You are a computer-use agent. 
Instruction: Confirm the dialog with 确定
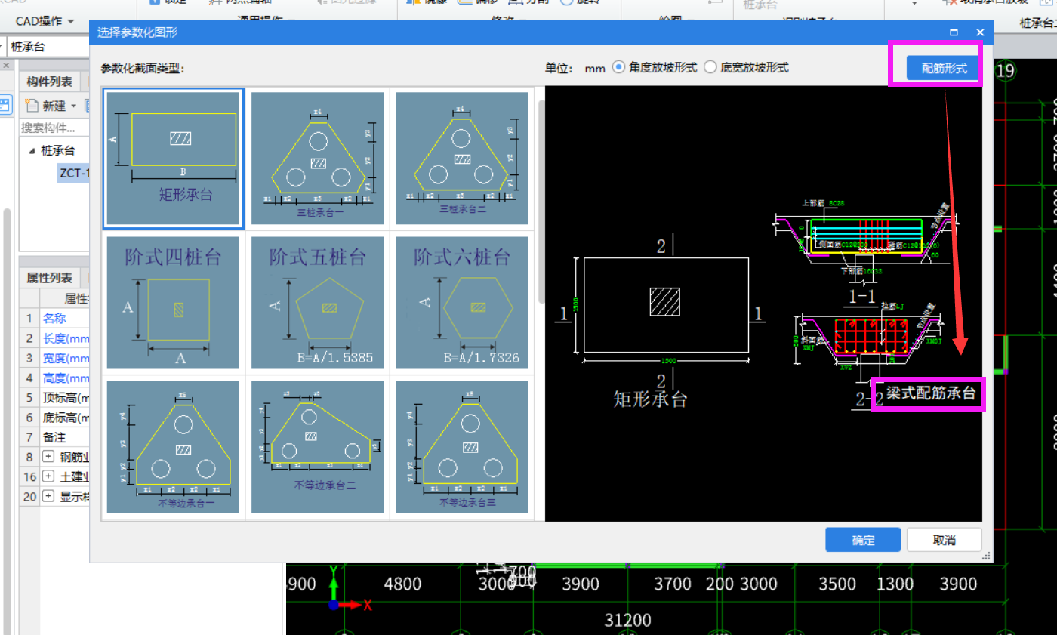(863, 540)
